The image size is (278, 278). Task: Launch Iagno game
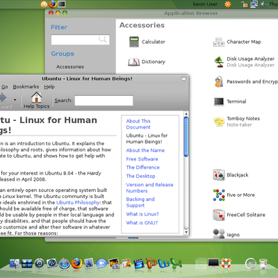pyautogui.click(x=227, y=234)
